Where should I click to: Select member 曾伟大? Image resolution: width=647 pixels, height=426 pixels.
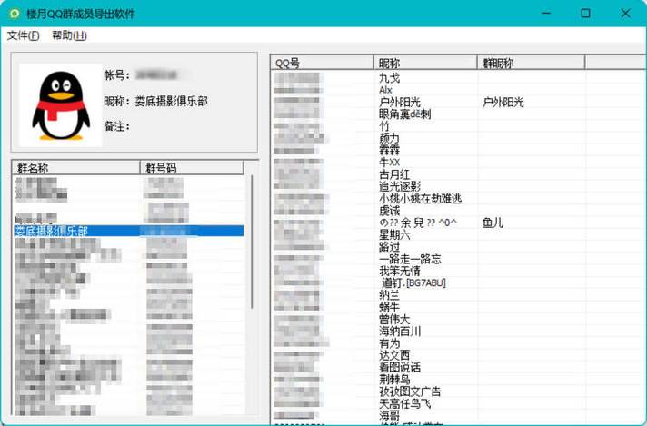click(394, 319)
